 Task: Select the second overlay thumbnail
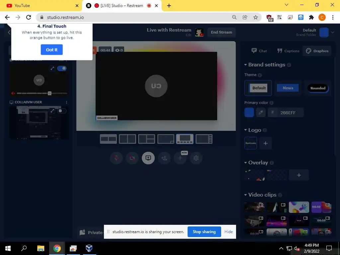pyautogui.click(x=277, y=175)
